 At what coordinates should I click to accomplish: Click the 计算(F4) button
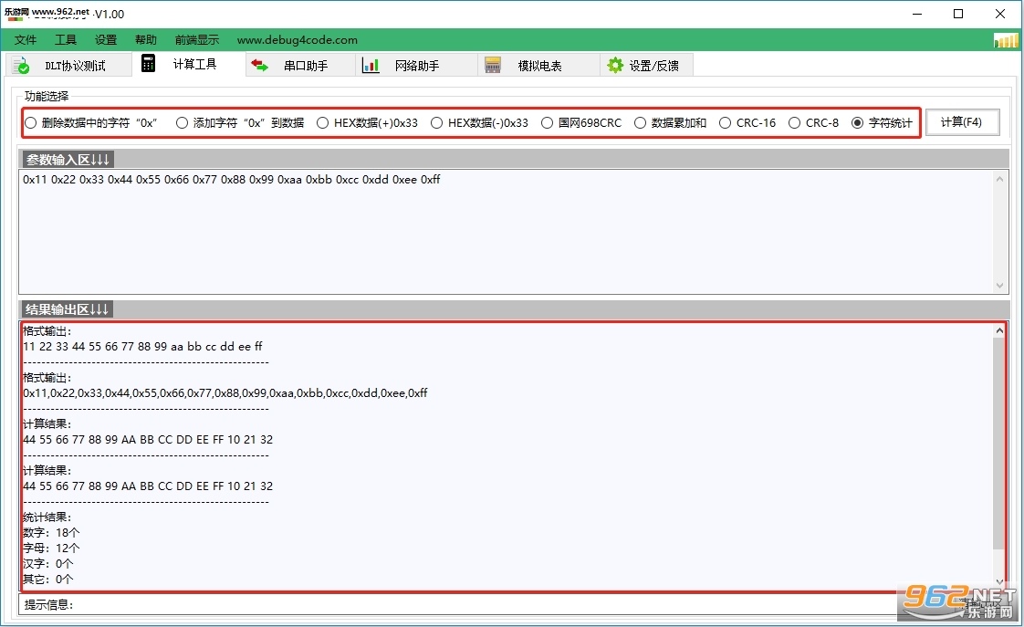click(962, 122)
